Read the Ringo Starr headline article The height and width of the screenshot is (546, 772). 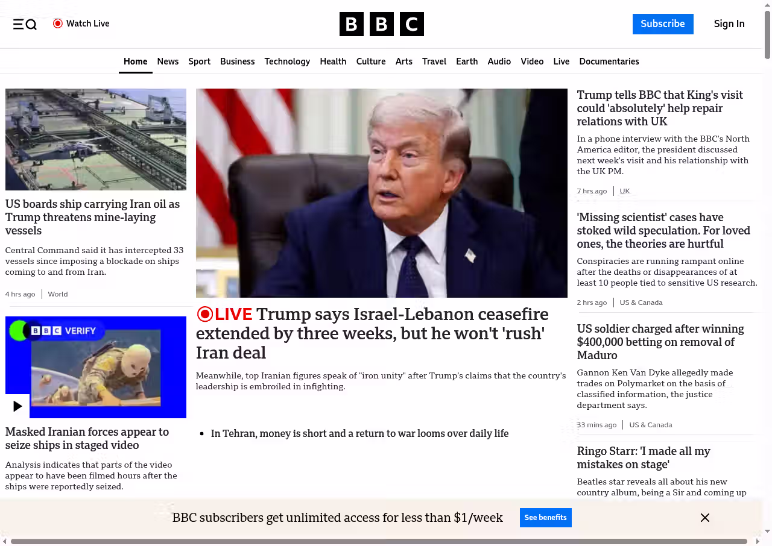[643, 457]
